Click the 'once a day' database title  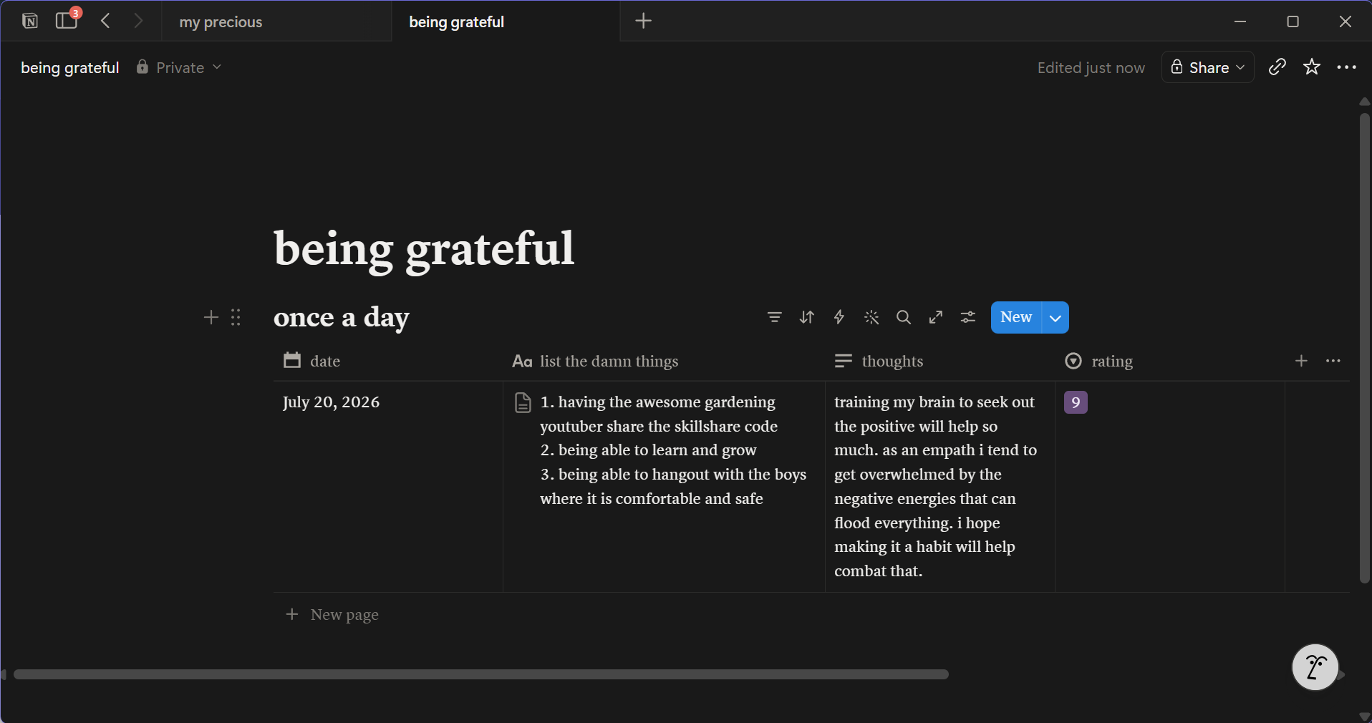pos(342,317)
